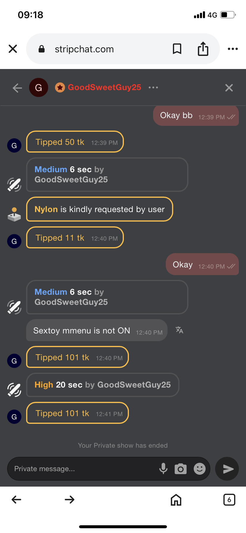Open the browser tabs counter showing 6

[x=229, y=500]
